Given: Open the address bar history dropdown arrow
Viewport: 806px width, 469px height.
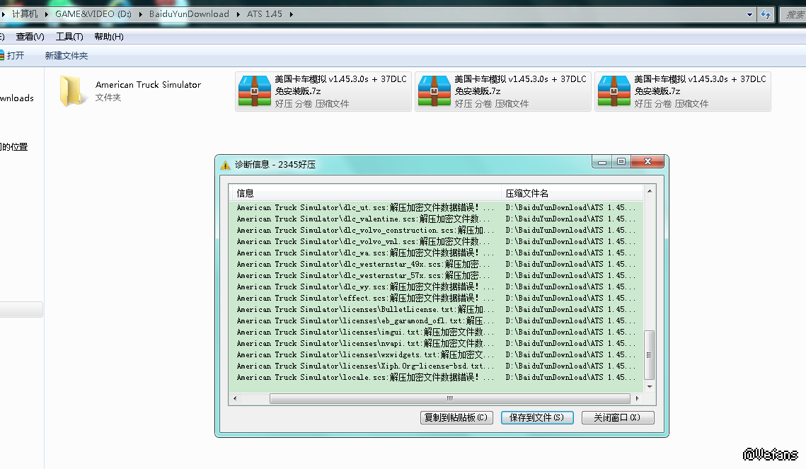Looking at the screenshot, I should click(x=749, y=14).
